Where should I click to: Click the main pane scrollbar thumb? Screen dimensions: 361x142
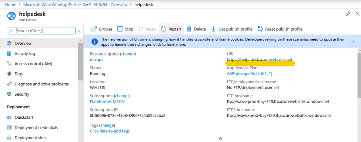click(359, 76)
